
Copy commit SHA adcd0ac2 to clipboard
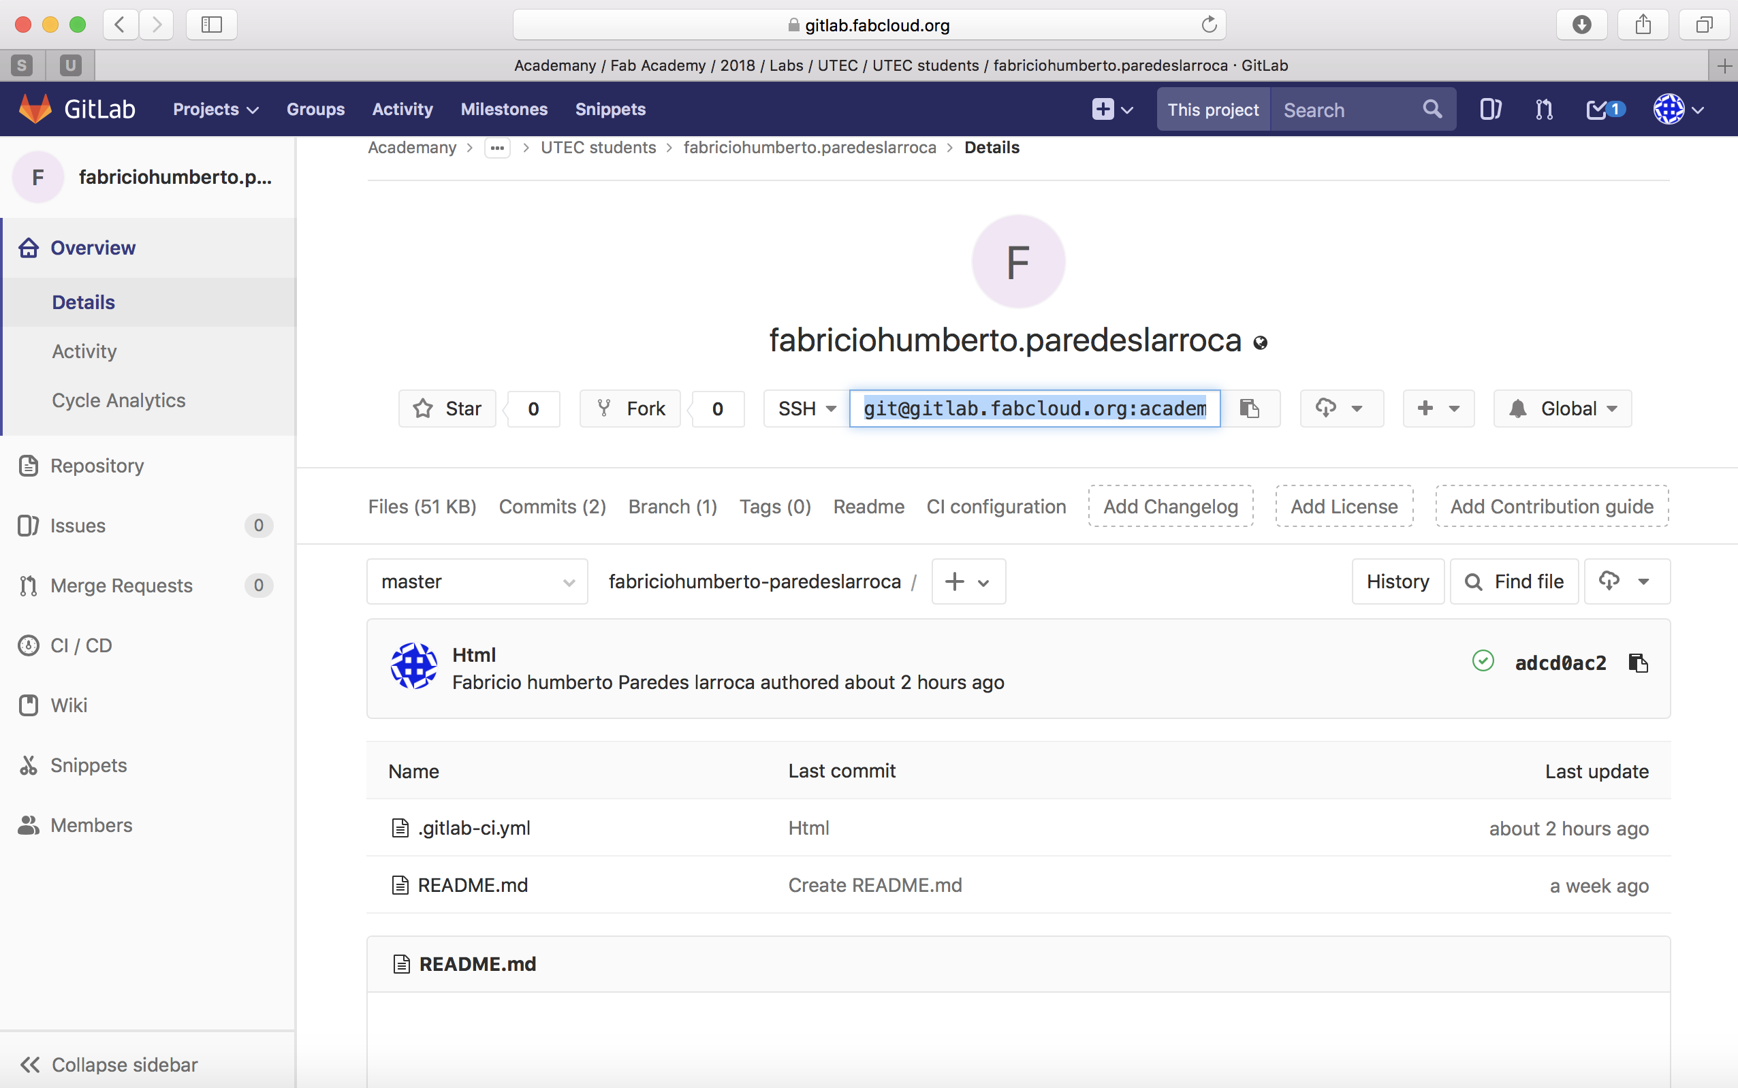click(x=1638, y=662)
